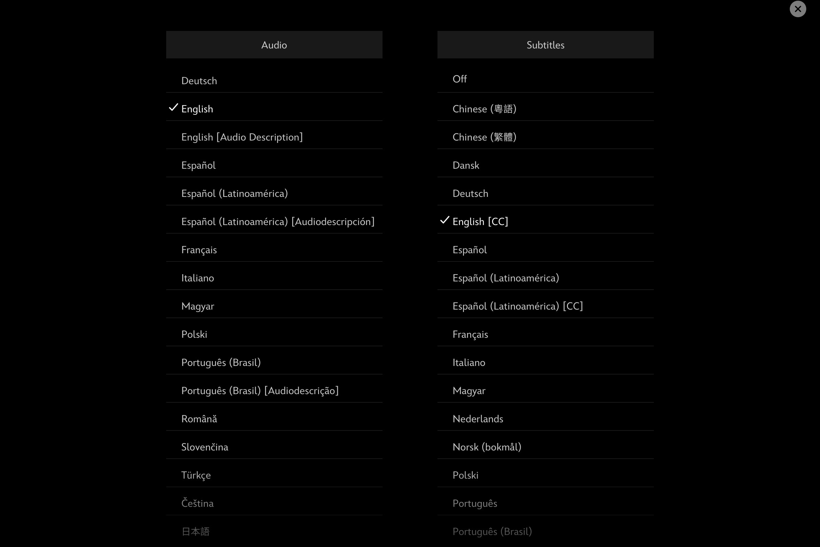The width and height of the screenshot is (820, 547).
Task: Select Deutsch audio option
Action: tap(200, 81)
